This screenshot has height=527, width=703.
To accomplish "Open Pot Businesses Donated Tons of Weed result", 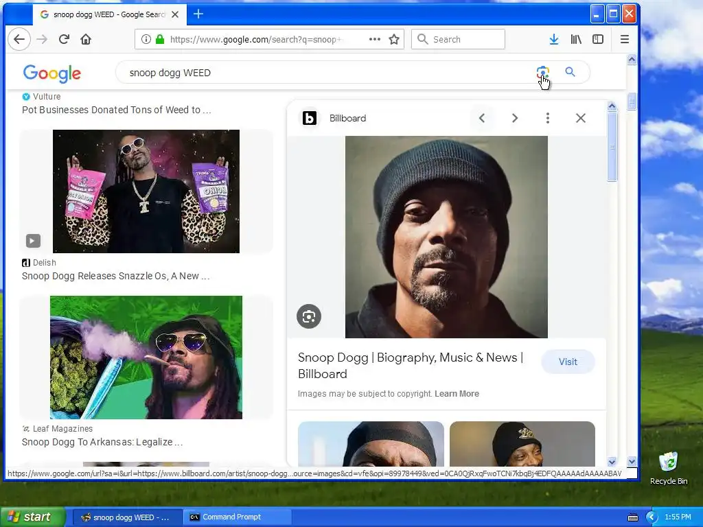I will [x=117, y=110].
